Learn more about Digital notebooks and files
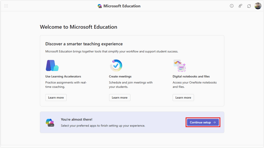 (x=183, y=97)
